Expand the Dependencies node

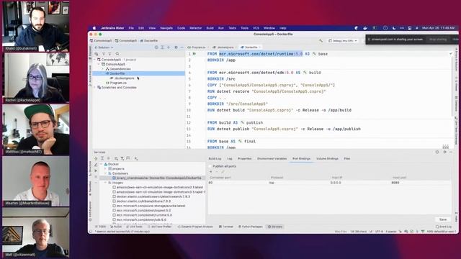pyautogui.click(x=103, y=69)
